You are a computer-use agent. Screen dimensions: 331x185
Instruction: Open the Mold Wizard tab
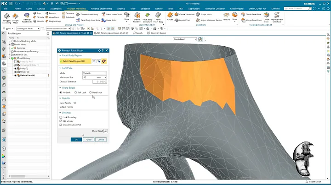[x=237, y=9]
